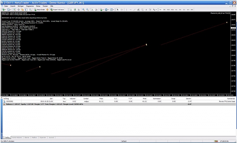Select the text tool 'A'
This screenshot has width=237, height=143.
146,10
